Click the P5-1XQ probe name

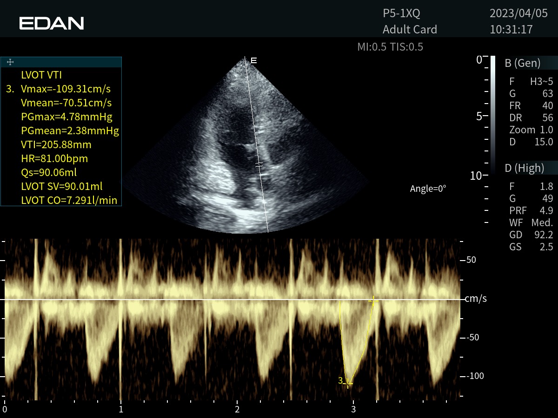point(401,13)
